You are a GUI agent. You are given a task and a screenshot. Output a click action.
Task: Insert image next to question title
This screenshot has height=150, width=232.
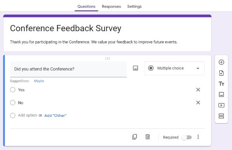(x=135, y=68)
